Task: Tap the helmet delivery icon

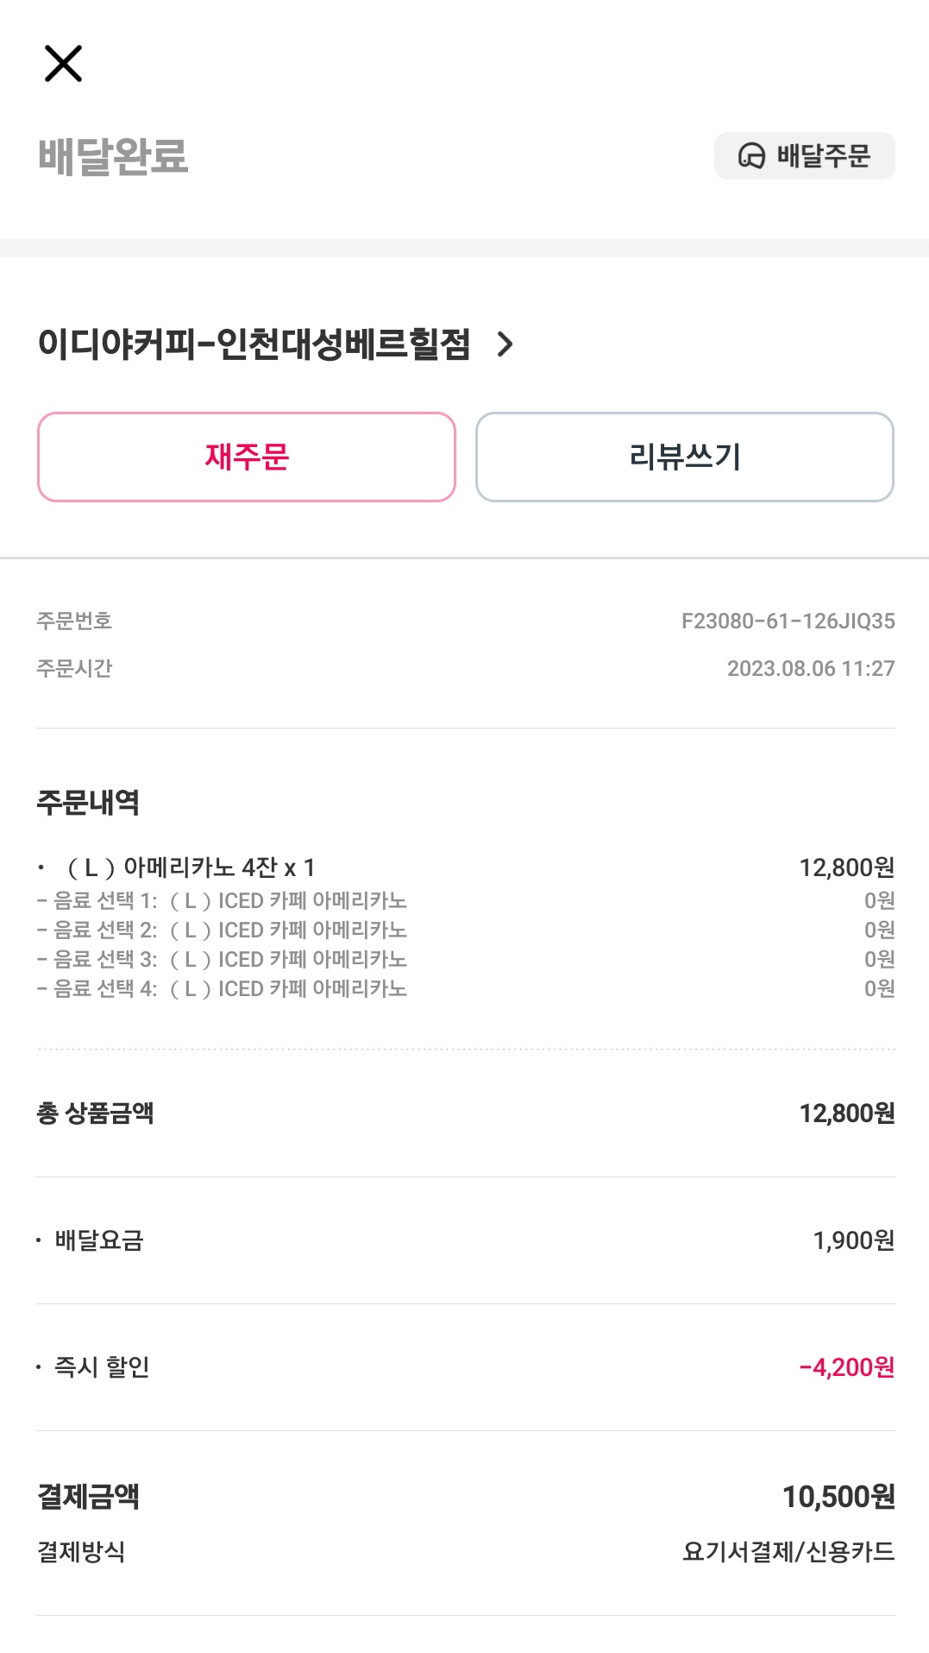Action: click(x=751, y=156)
